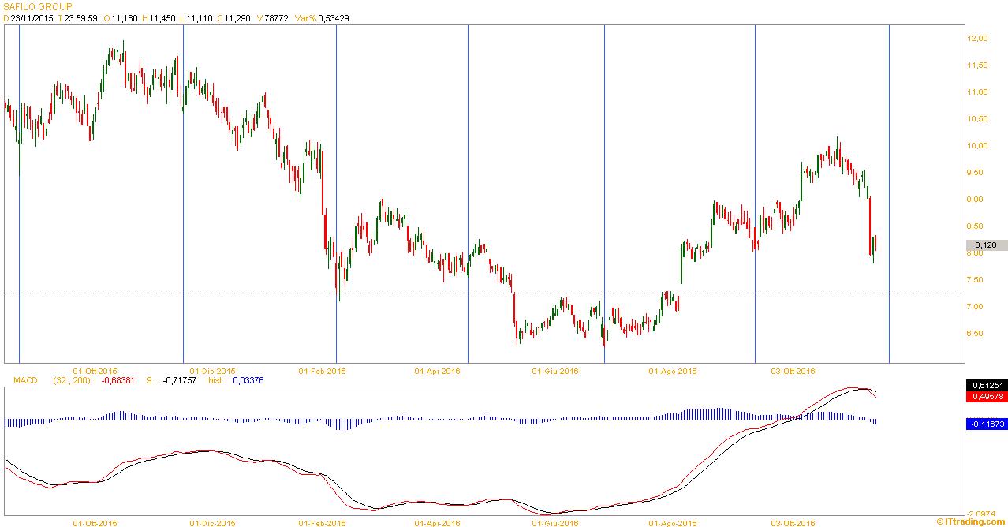Click the black 0,61251 MACD value tag
Screen dimensions: 1008x527
click(x=985, y=385)
